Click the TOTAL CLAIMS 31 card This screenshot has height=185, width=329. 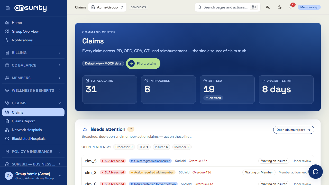point(109,89)
